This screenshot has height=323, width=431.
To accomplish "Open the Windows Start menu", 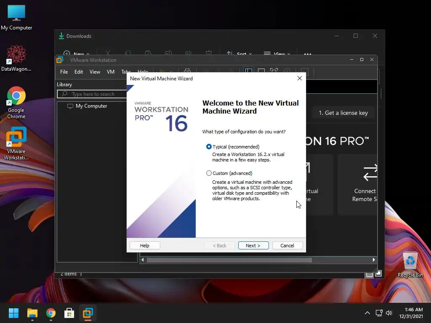I will tap(13, 313).
